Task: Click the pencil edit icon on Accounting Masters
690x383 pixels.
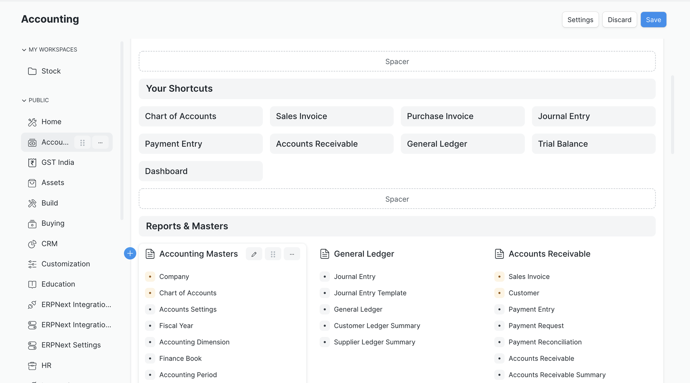Action: point(254,254)
